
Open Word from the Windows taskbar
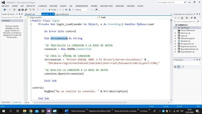tap(67, 111)
